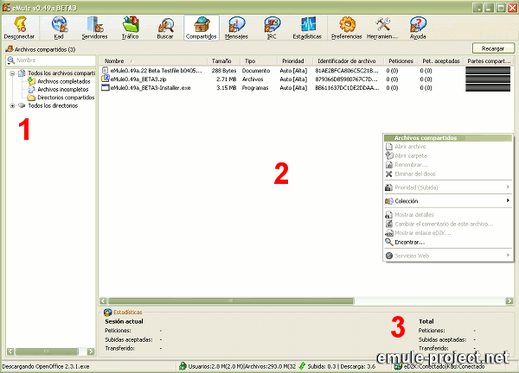The height and width of the screenshot is (373, 519).
Task: Sort by Pet. aceptadas column header
Action: click(x=441, y=60)
